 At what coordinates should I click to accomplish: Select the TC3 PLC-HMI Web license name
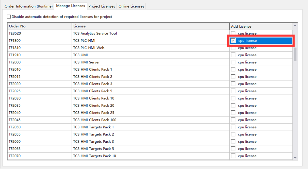(x=89, y=48)
